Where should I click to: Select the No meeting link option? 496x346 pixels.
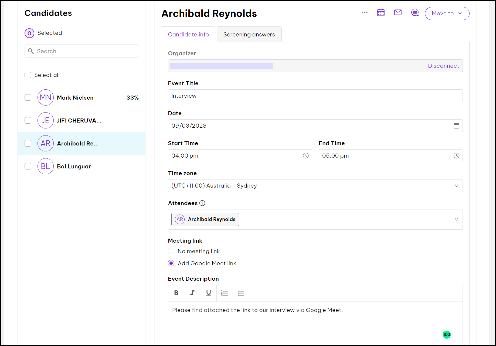coord(171,251)
